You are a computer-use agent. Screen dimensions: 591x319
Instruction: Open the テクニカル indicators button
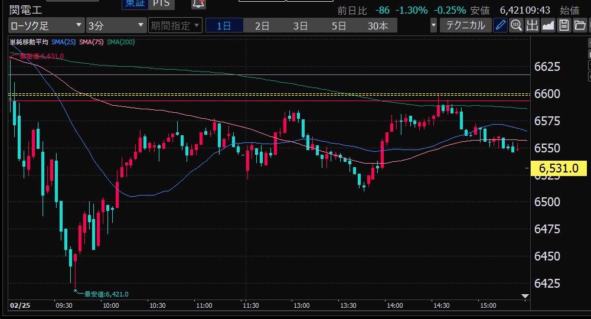tap(465, 25)
